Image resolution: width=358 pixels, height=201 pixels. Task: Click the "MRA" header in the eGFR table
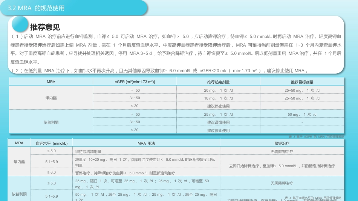point(51,82)
